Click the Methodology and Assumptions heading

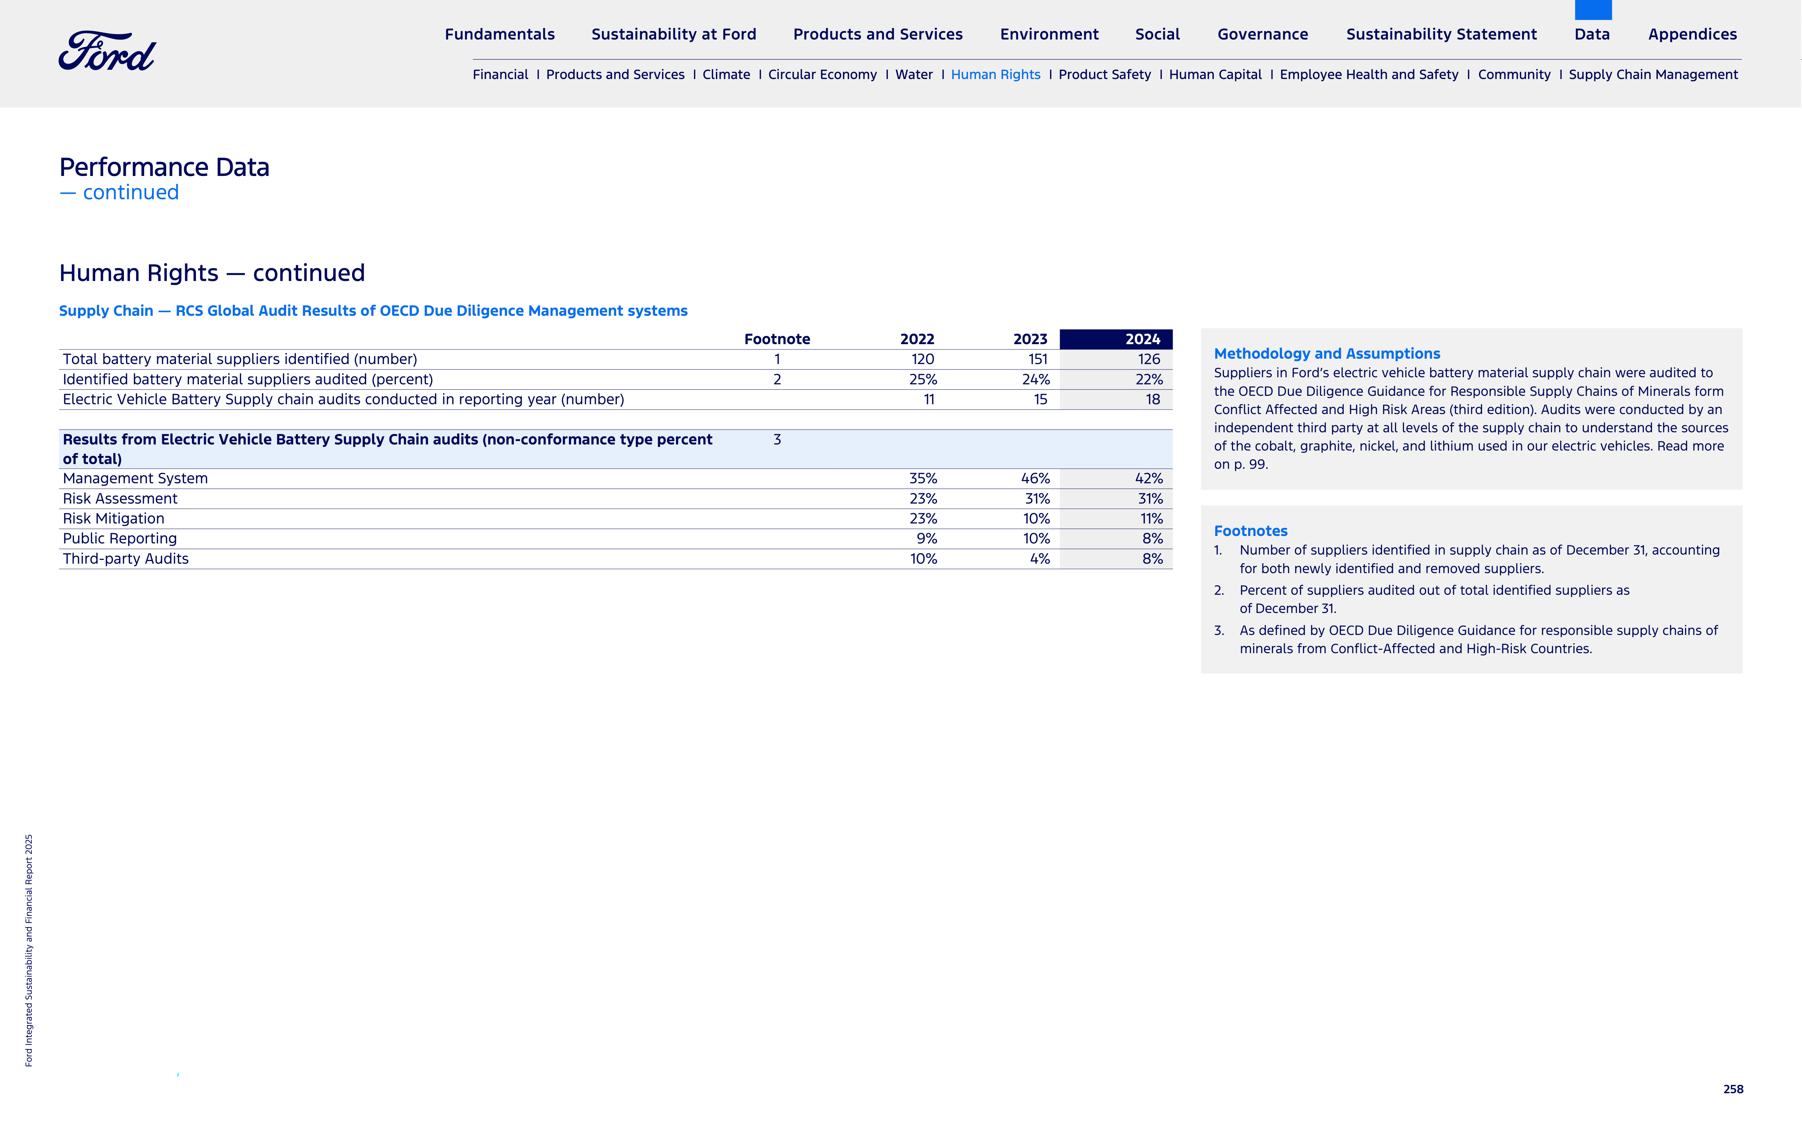coord(1327,354)
